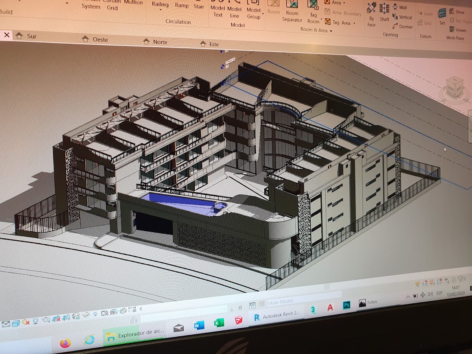Expand the Railing tool dropdown
The height and width of the screenshot is (354, 472).
click(x=160, y=10)
